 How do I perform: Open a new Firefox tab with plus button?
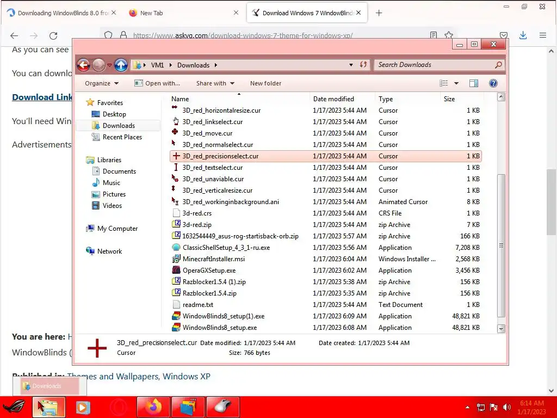[379, 13]
